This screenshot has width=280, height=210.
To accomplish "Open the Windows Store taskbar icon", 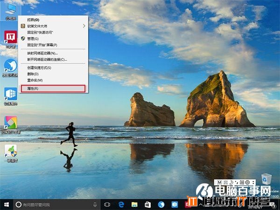I will point(147,204).
